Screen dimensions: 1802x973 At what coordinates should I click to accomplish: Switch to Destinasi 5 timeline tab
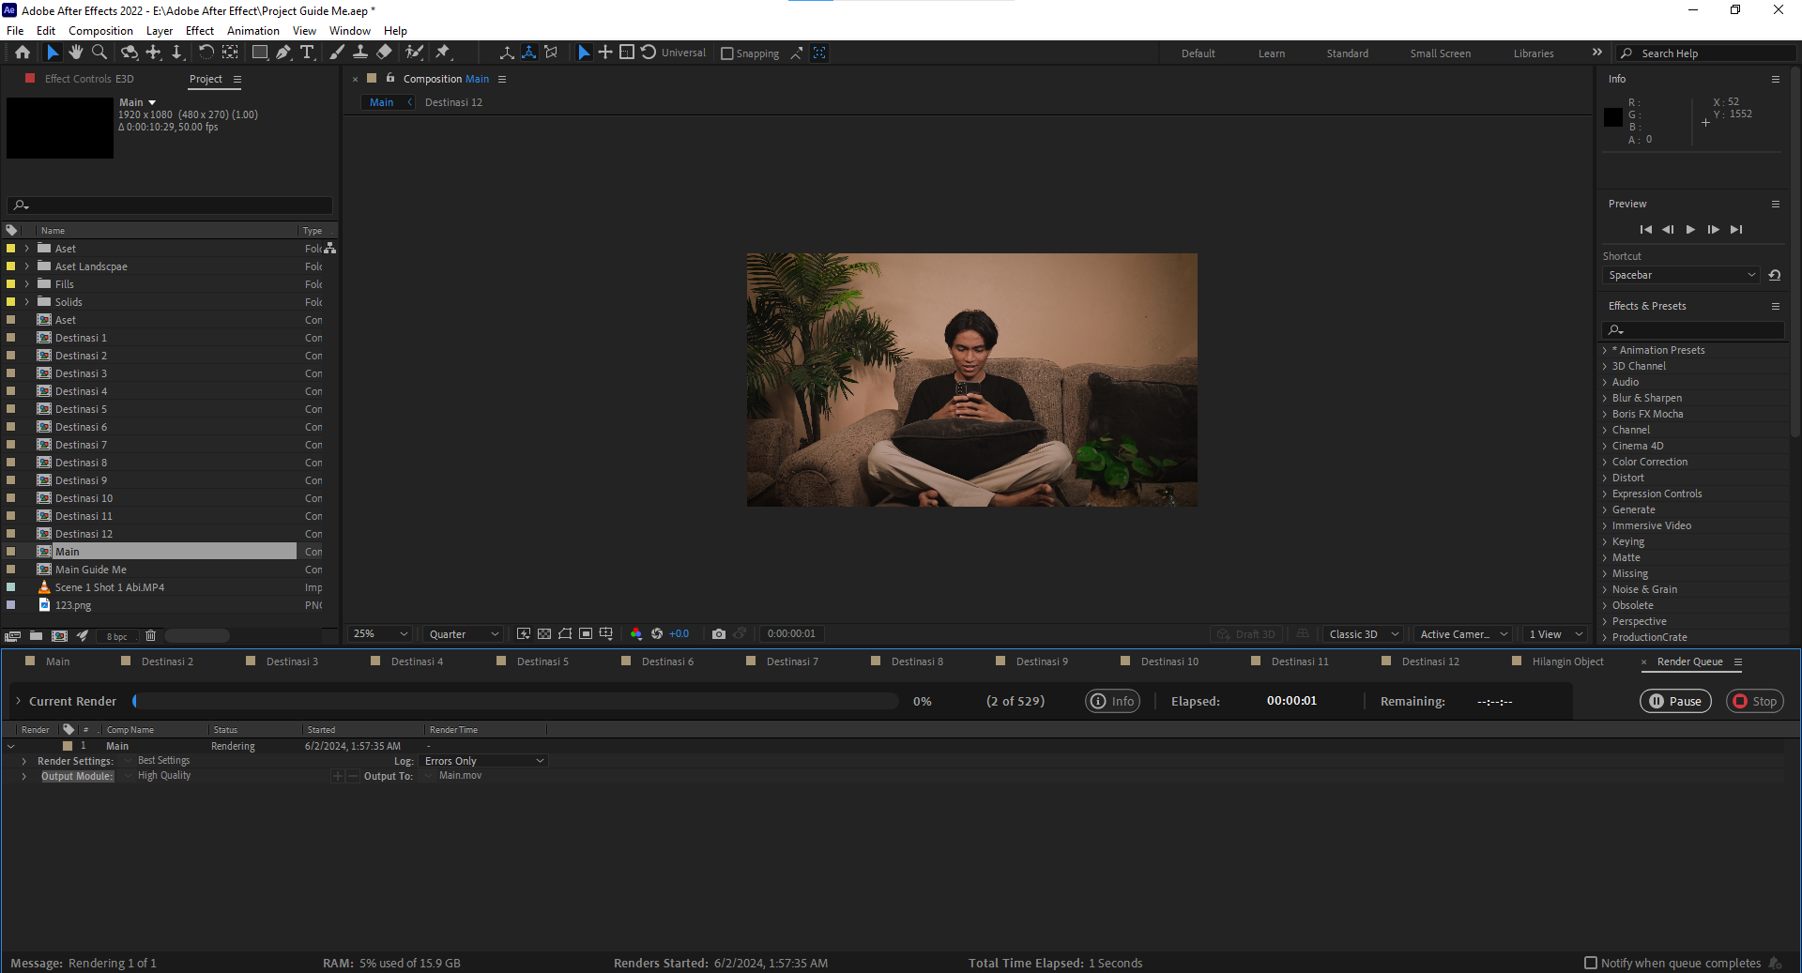(x=542, y=661)
